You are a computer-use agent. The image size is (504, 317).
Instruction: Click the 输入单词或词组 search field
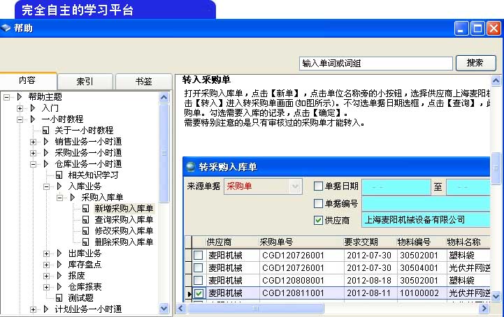pos(375,64)
